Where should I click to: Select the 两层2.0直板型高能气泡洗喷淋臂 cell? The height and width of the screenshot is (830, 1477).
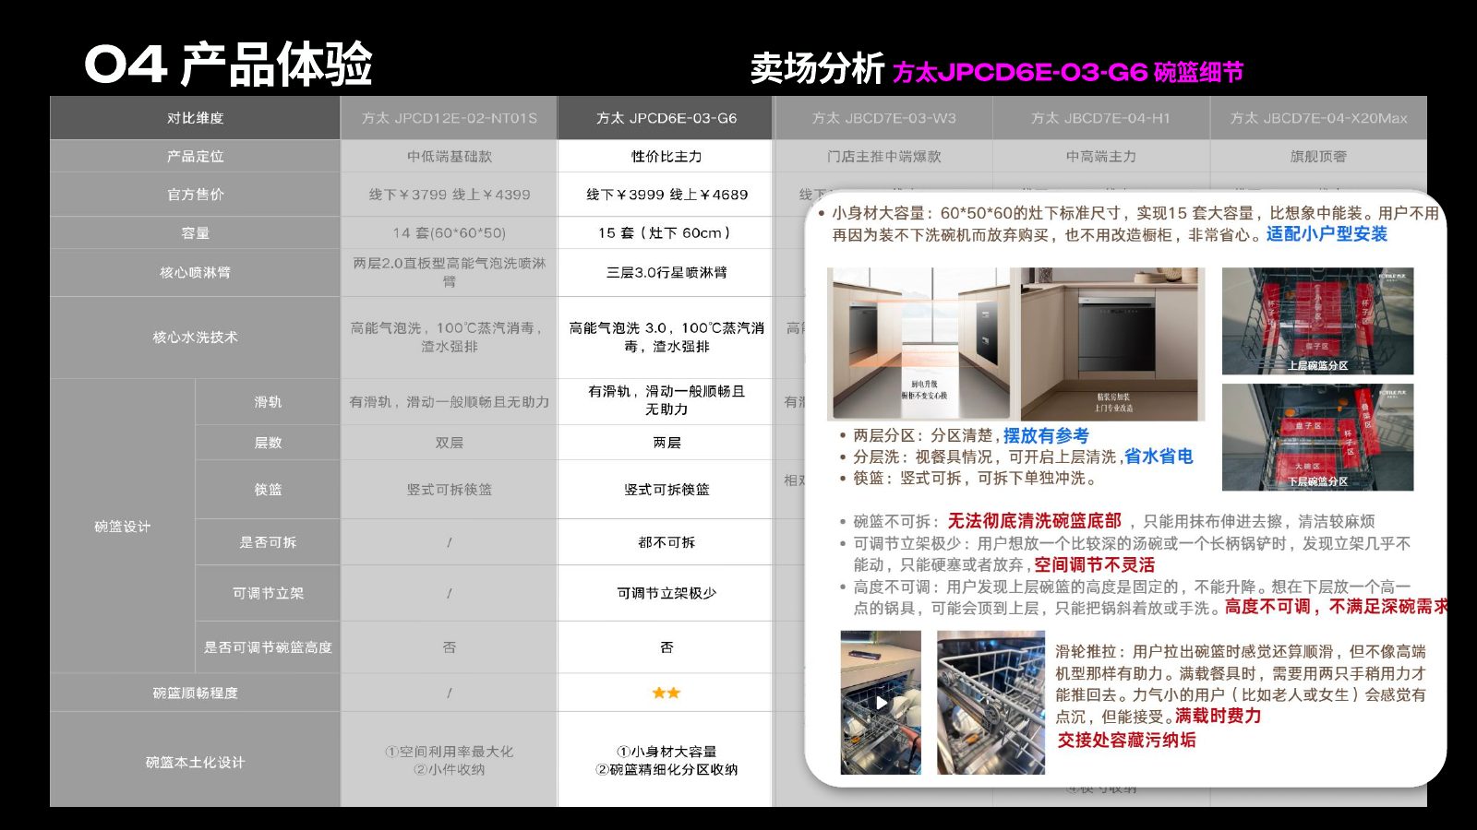click(449, 272)
